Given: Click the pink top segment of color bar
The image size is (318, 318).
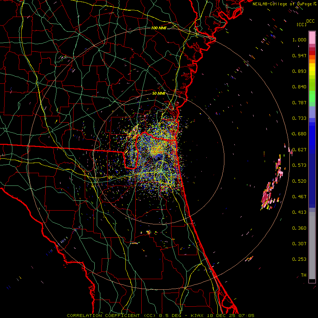Looking at the screenshot, I should click(x=312, y=38).
